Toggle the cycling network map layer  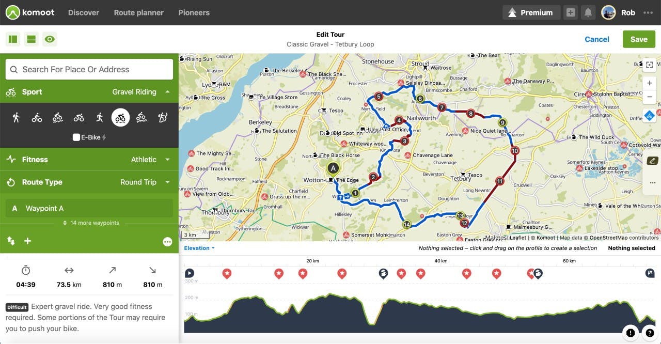pos(649,116)
